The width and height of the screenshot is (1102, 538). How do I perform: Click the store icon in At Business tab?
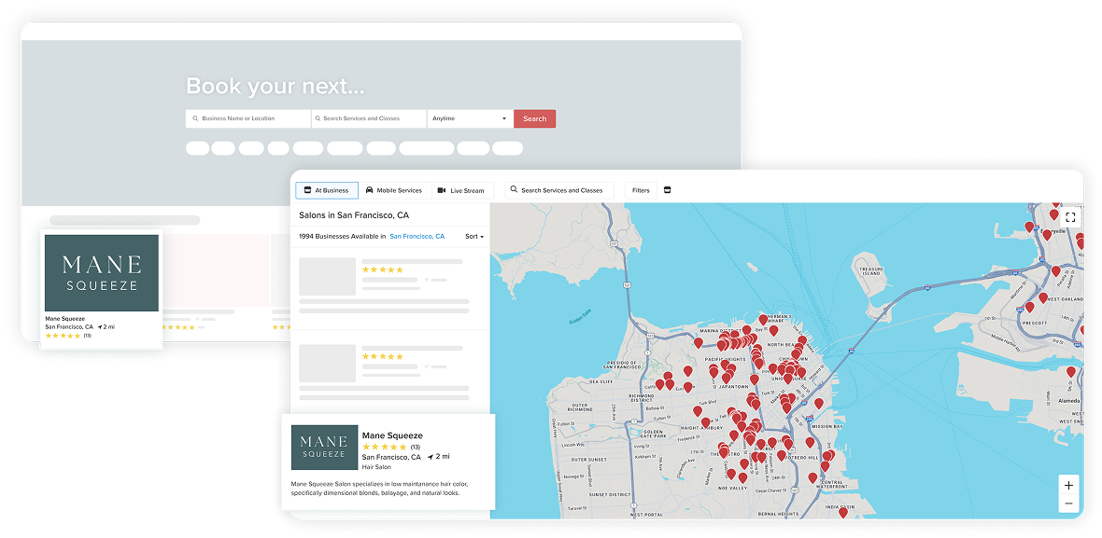click(x=308, y=190)
